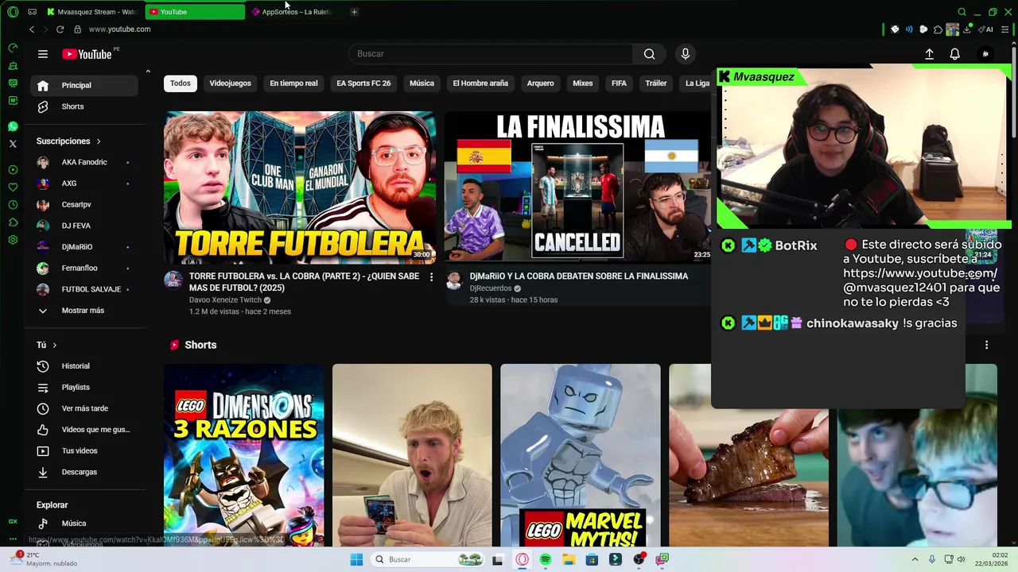Open the YouTube account avatar menu
This screenshot has width=1018, height=572.
click(985, 54)
